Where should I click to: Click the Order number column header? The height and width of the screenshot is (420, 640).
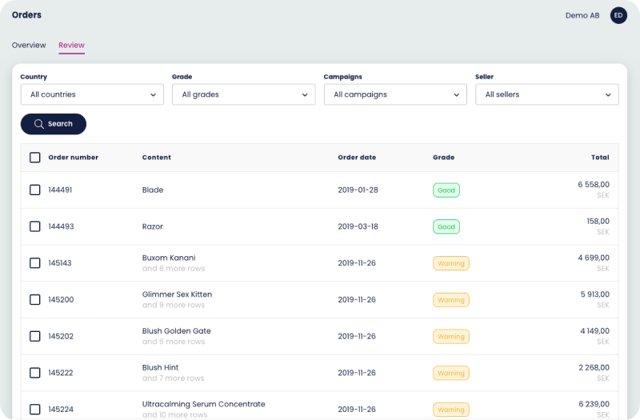pyautogui.click(x=74, y=158)
